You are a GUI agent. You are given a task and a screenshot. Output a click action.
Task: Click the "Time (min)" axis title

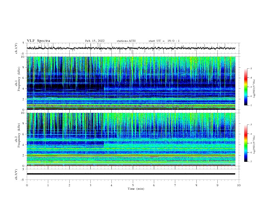[136, 189]
